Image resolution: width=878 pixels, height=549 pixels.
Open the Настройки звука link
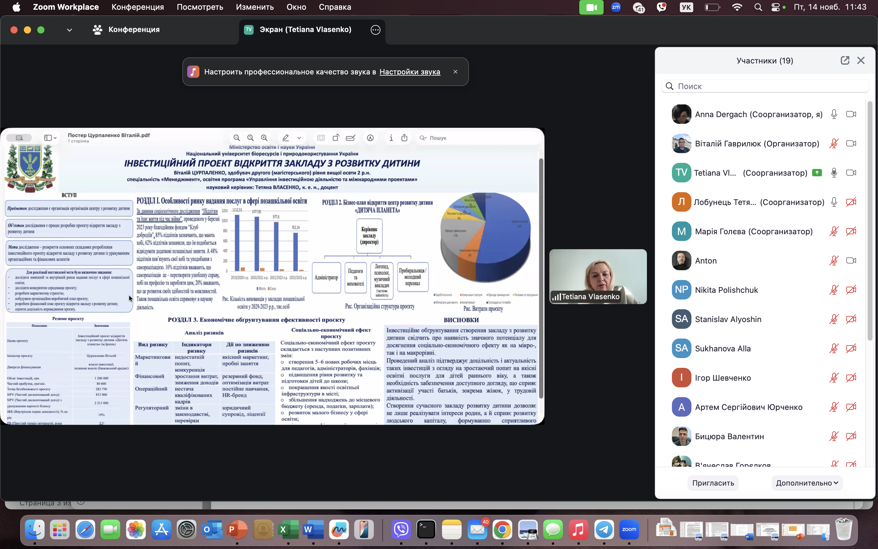[x=410, y=72]
